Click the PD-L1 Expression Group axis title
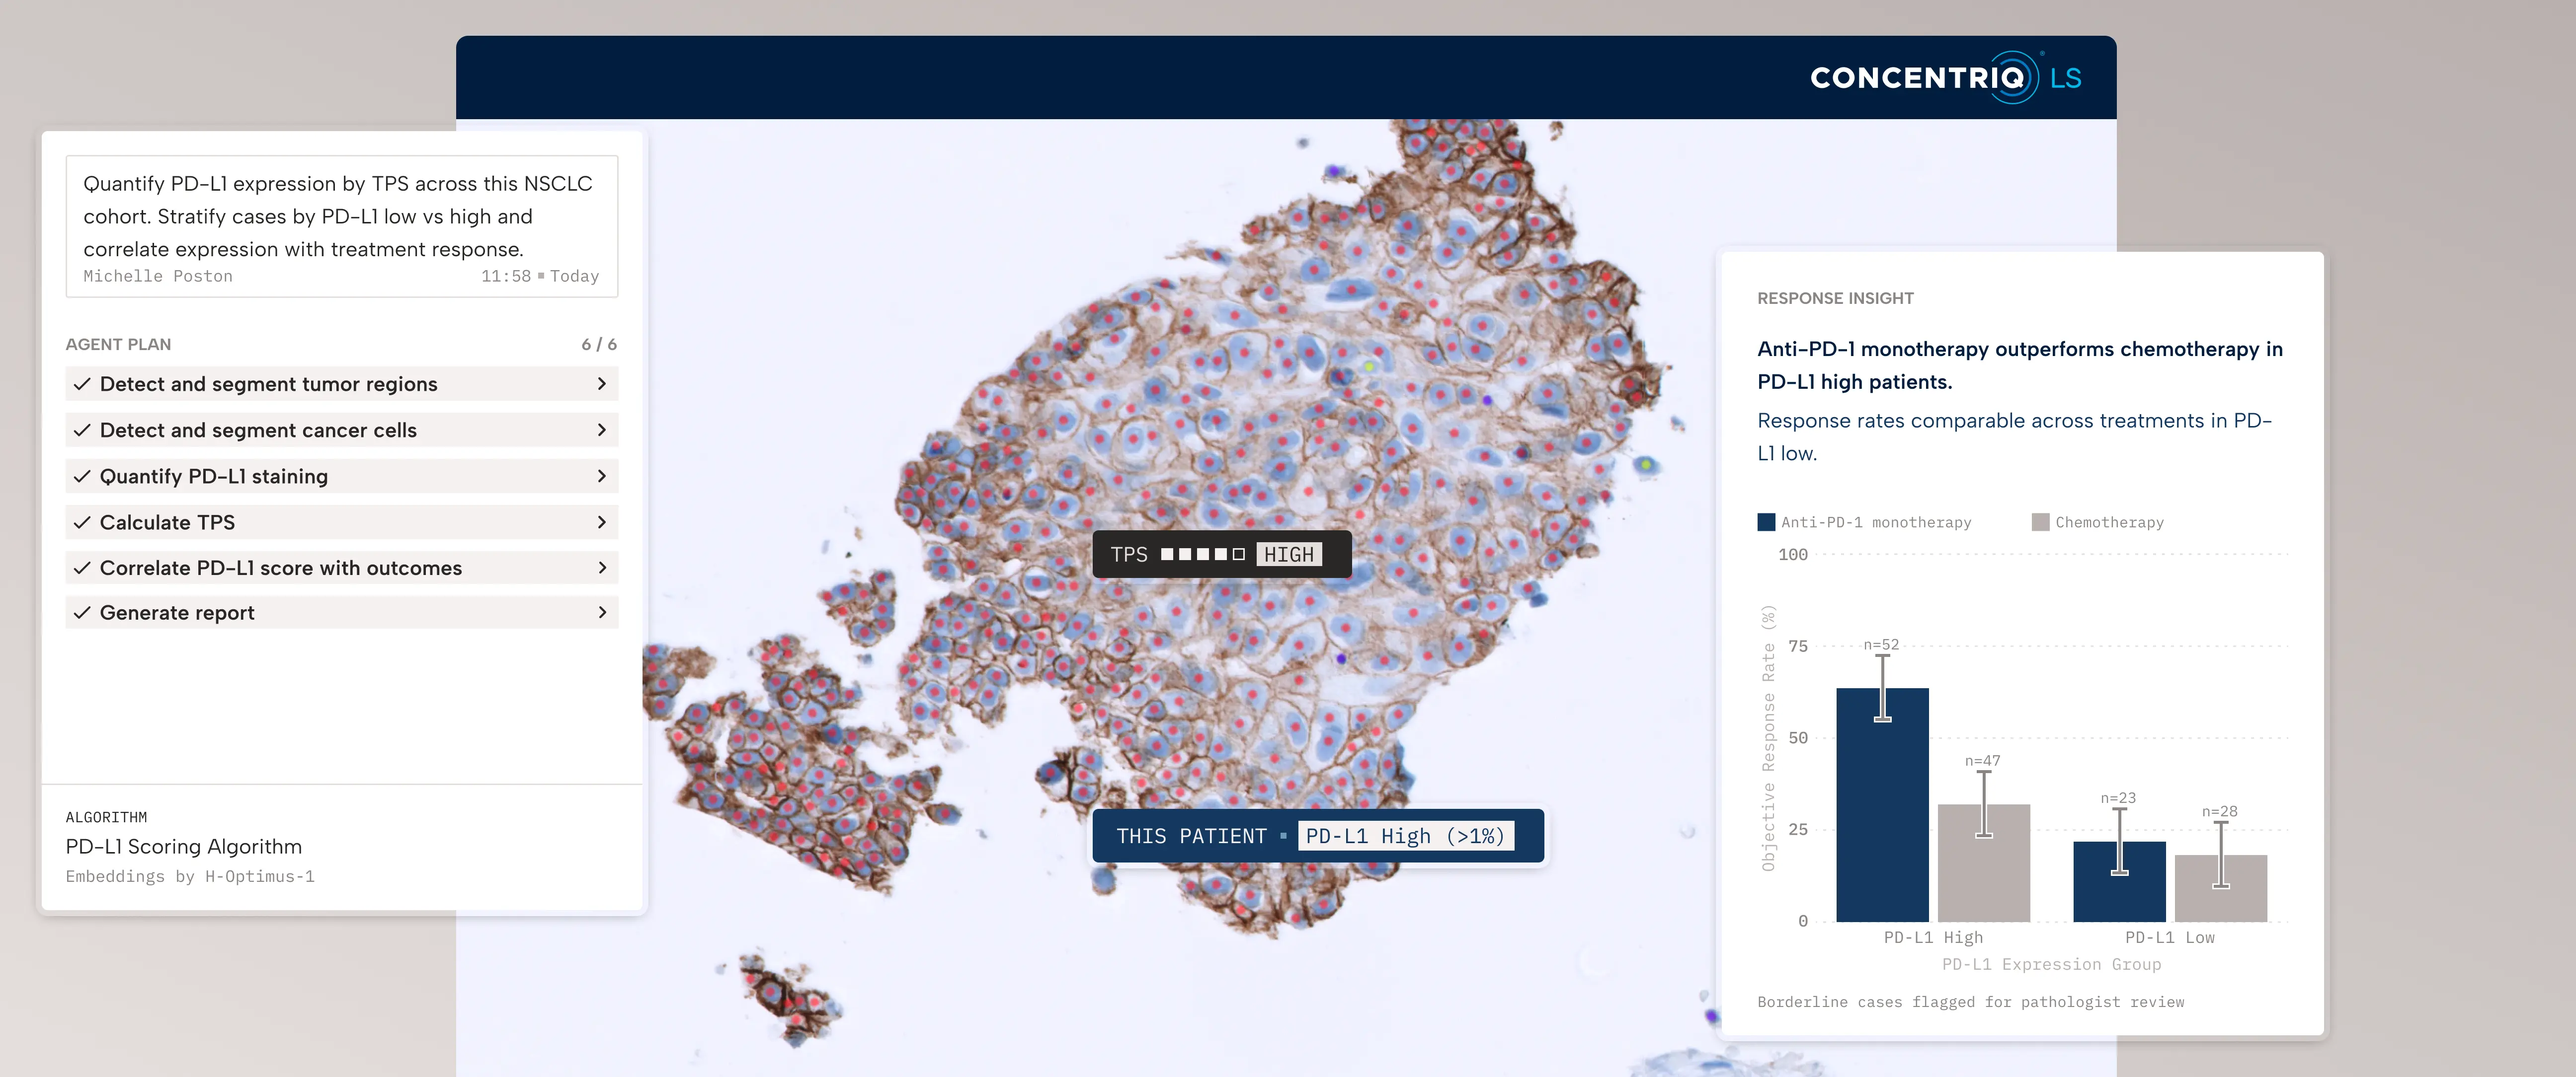Viewport: 2576px width, 1077px height. tap(2051, 964)
